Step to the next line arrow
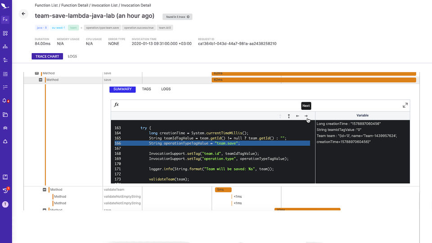 [306, 116]
